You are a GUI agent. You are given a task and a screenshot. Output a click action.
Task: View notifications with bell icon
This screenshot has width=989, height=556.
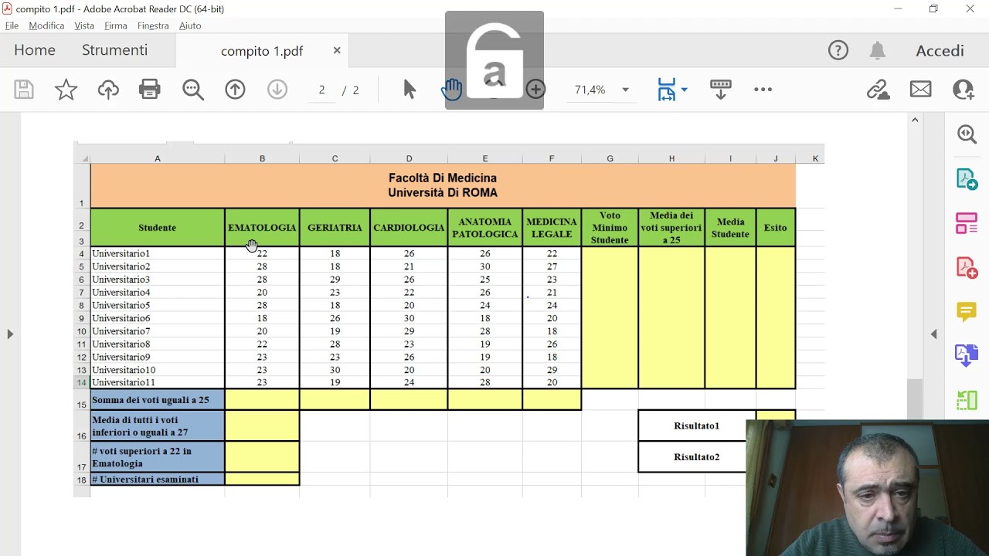(x=877, y=51)
